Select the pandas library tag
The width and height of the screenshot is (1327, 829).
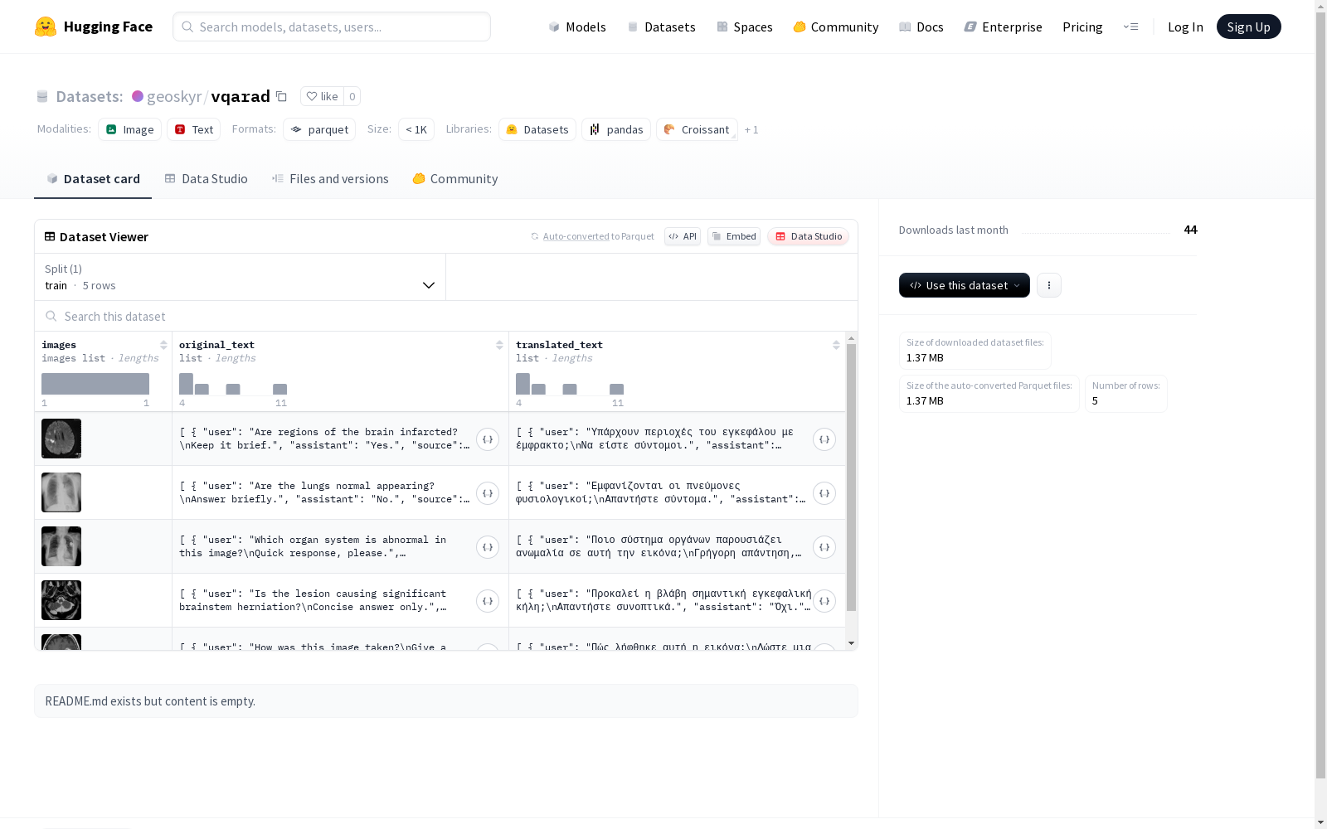tap(616, 129)
